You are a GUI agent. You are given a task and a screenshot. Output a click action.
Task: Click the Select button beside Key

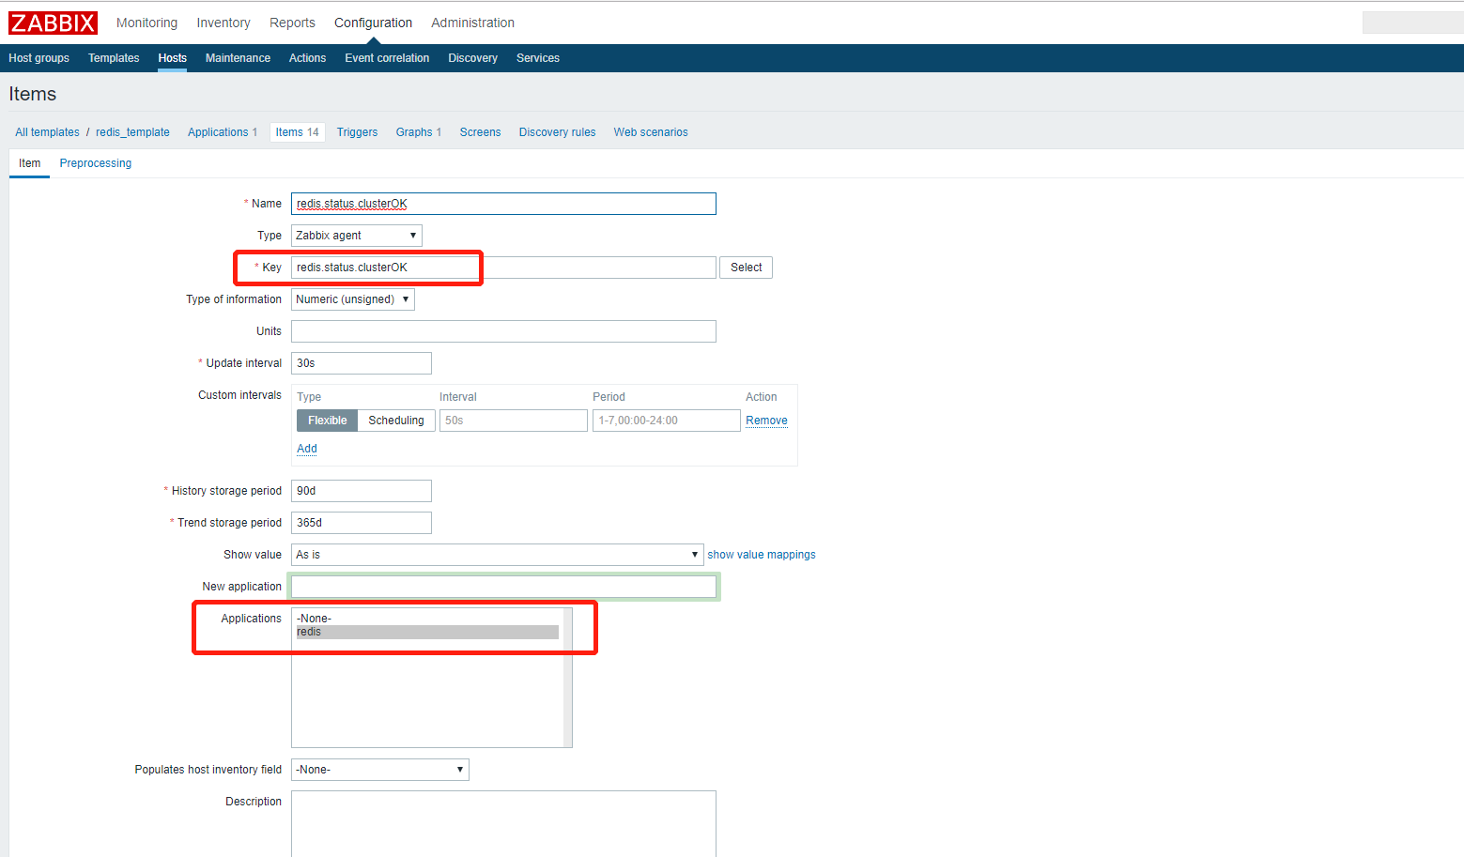pos(747,268)
